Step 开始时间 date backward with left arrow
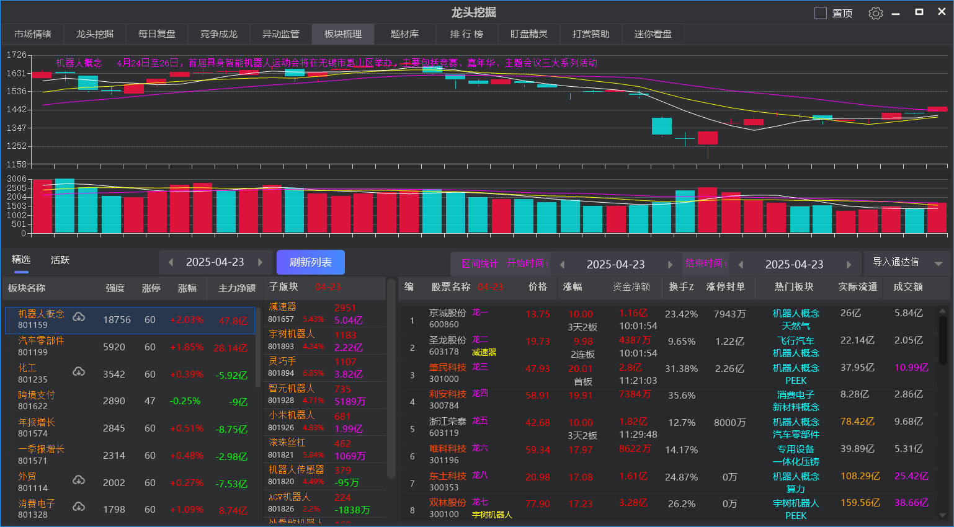954x527 pixels. [562, 265]
